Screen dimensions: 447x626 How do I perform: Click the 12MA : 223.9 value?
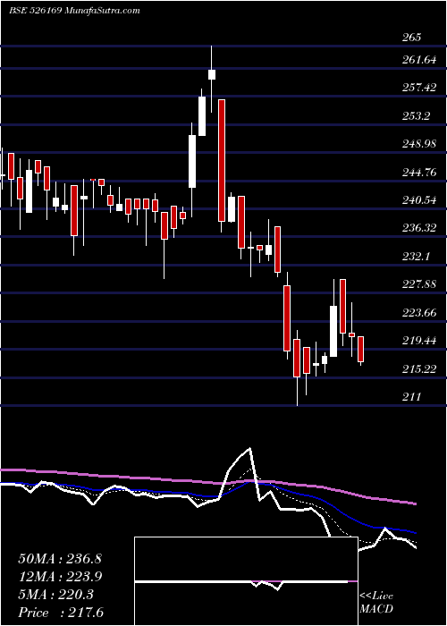(60, 577)
